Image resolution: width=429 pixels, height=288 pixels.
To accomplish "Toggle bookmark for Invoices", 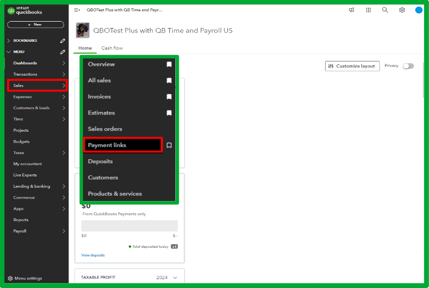I will click(169, 97).
